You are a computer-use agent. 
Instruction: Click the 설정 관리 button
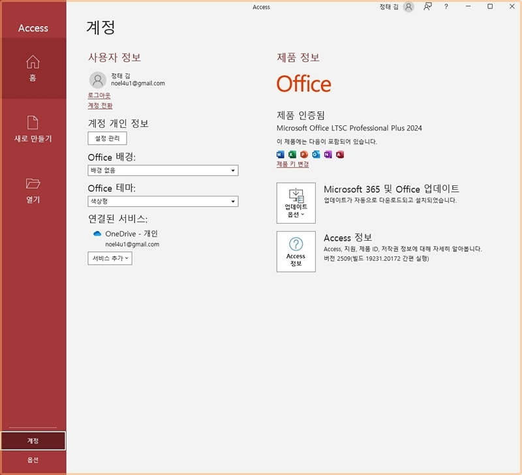coord(107,138)
